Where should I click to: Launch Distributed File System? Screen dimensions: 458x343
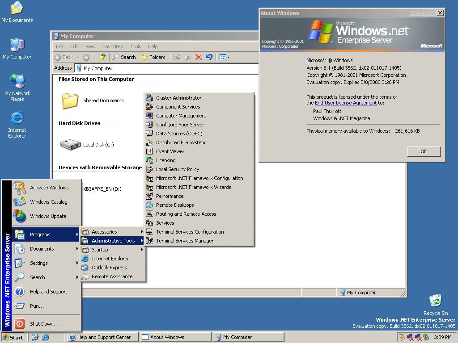coord(199,142)
